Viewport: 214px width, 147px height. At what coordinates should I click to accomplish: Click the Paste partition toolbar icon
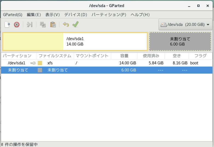[x=53, y=25]
